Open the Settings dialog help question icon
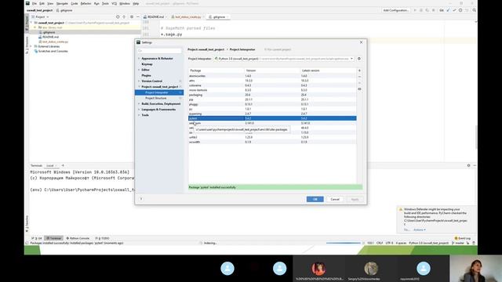This screenshot has width=502, height=282. (141, 199)
